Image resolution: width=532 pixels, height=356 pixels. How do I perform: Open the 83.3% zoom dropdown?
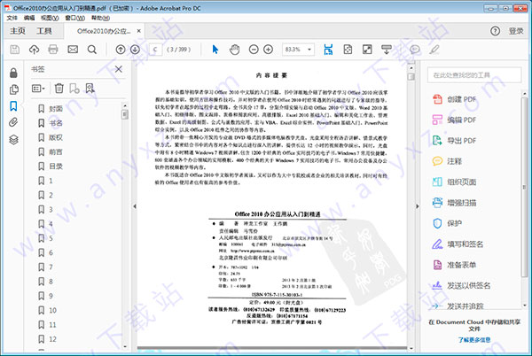(298, 50)
